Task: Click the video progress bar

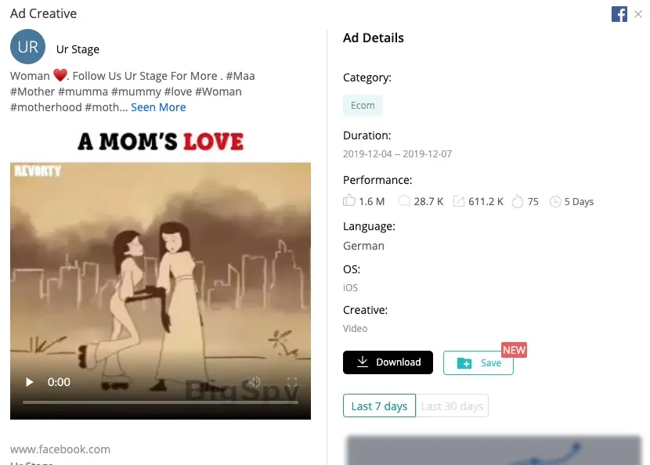Action: point(161,402)
